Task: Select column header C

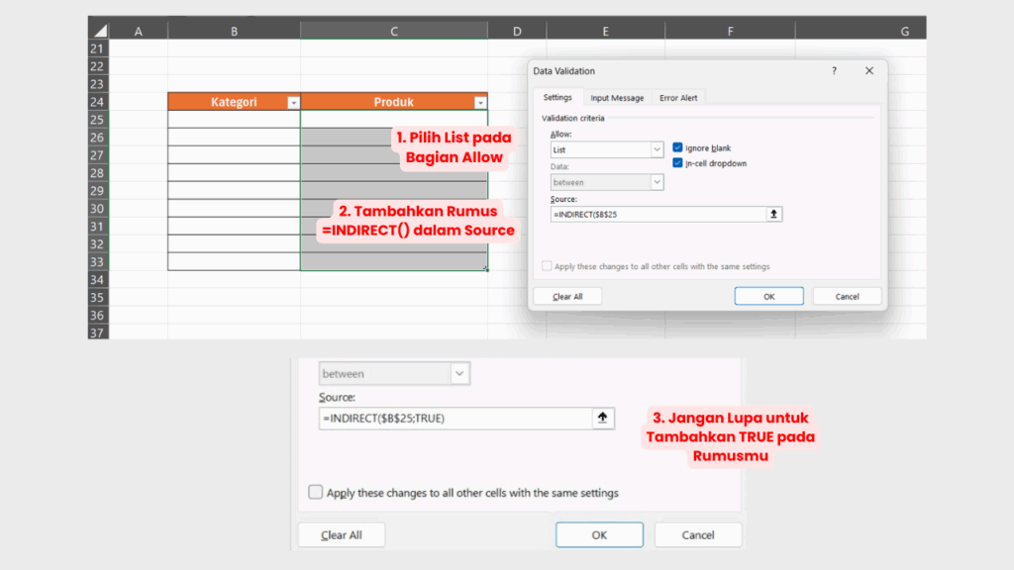Action: [394, 32]
